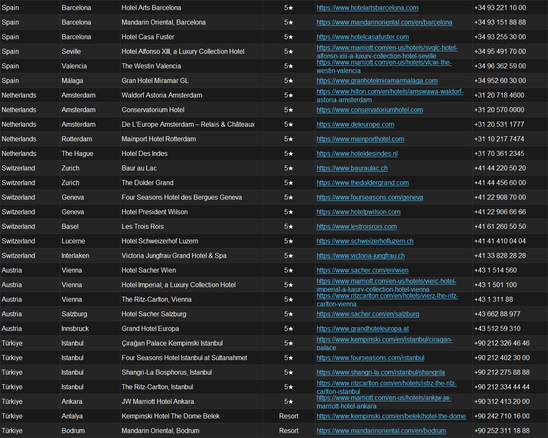Click 'Mainport Hotel Rotterdam' name cell
Image resolution: width=548 pixels, height=438 pixels.
[191, 139]
